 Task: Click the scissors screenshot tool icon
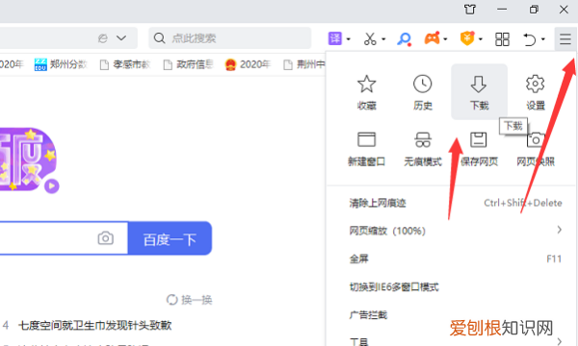pos(370,38)
